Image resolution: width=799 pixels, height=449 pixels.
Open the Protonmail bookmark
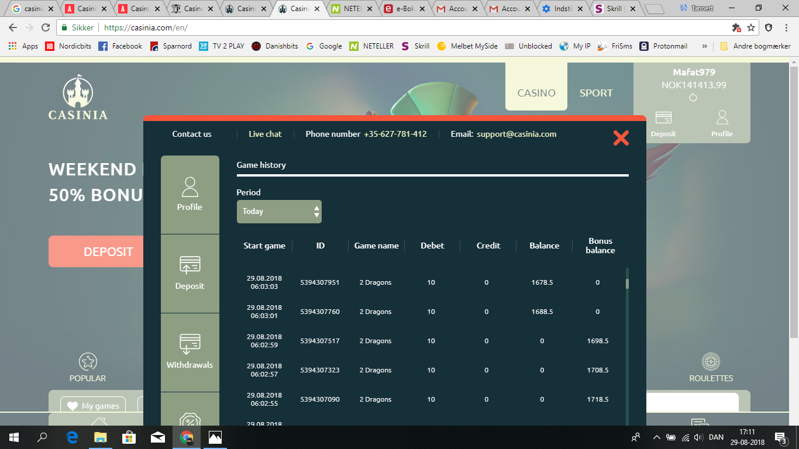tap(663, 46)
